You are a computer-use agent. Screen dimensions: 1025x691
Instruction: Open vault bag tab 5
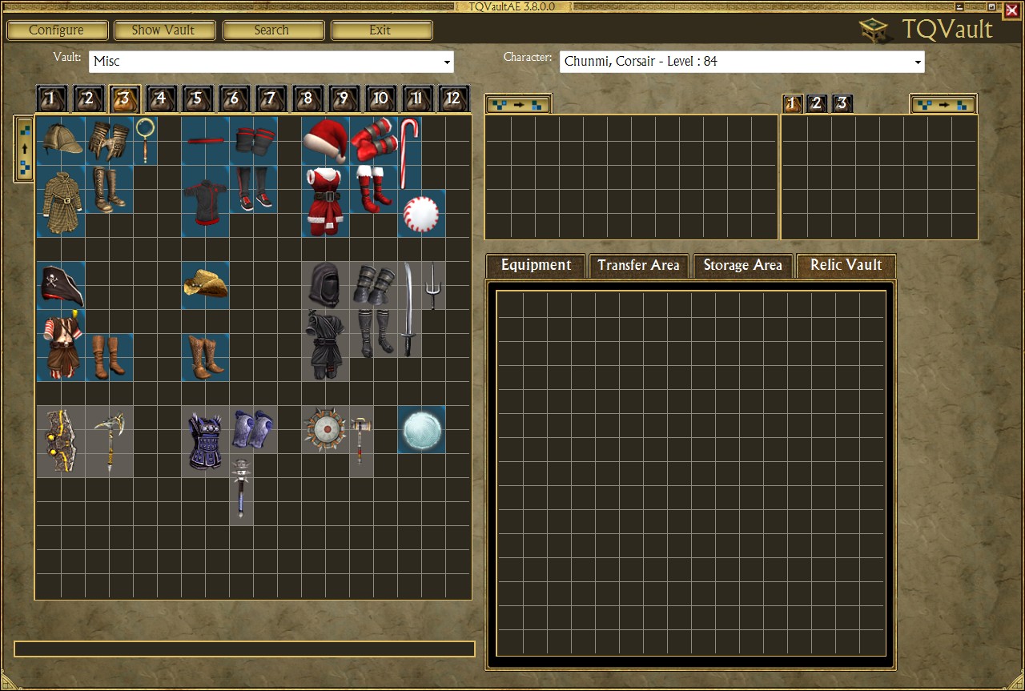[x=198, y=99]
